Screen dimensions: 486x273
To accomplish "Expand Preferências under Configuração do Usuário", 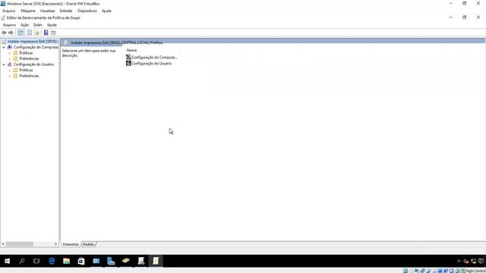I will 10,76.
